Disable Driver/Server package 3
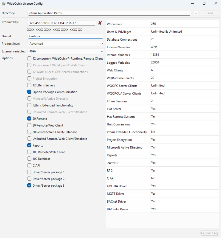Screen dimensions: 221x238 tap(29, 185)
